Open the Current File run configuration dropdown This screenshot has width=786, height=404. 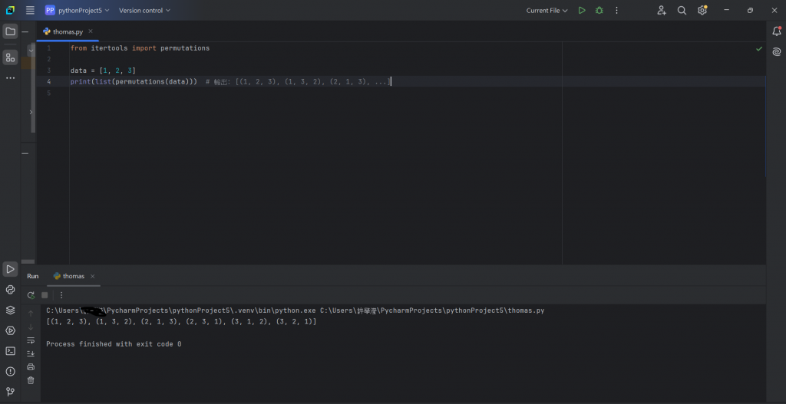(x=547, y=10)
